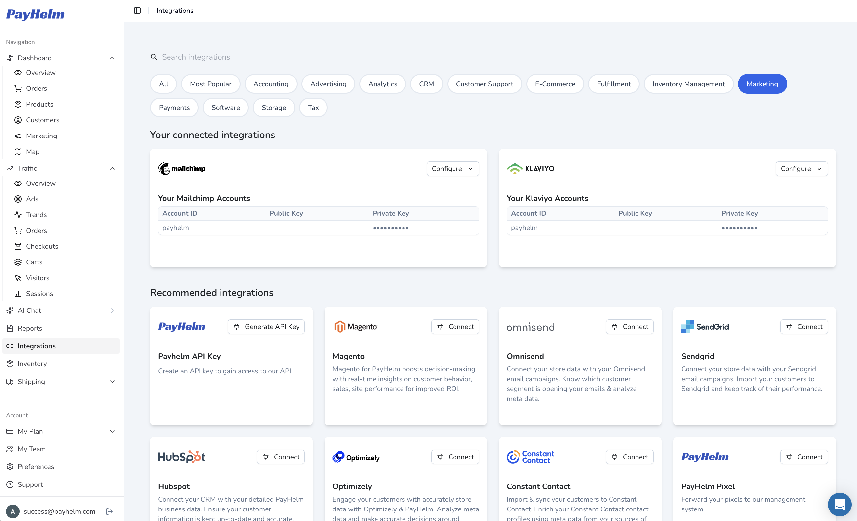This screenshot has height=521, width=857.
Task: Click Generate API Key button
Action: tap(266, 327)
